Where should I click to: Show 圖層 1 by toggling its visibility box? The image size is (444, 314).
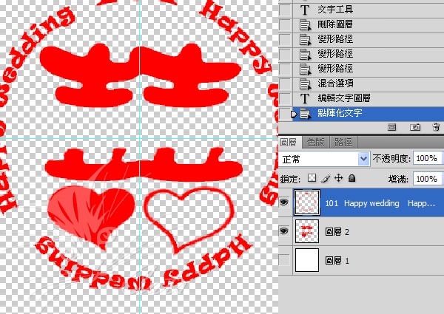(285, 260)
